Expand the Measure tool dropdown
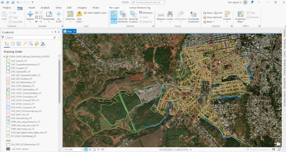 point(161,21)
